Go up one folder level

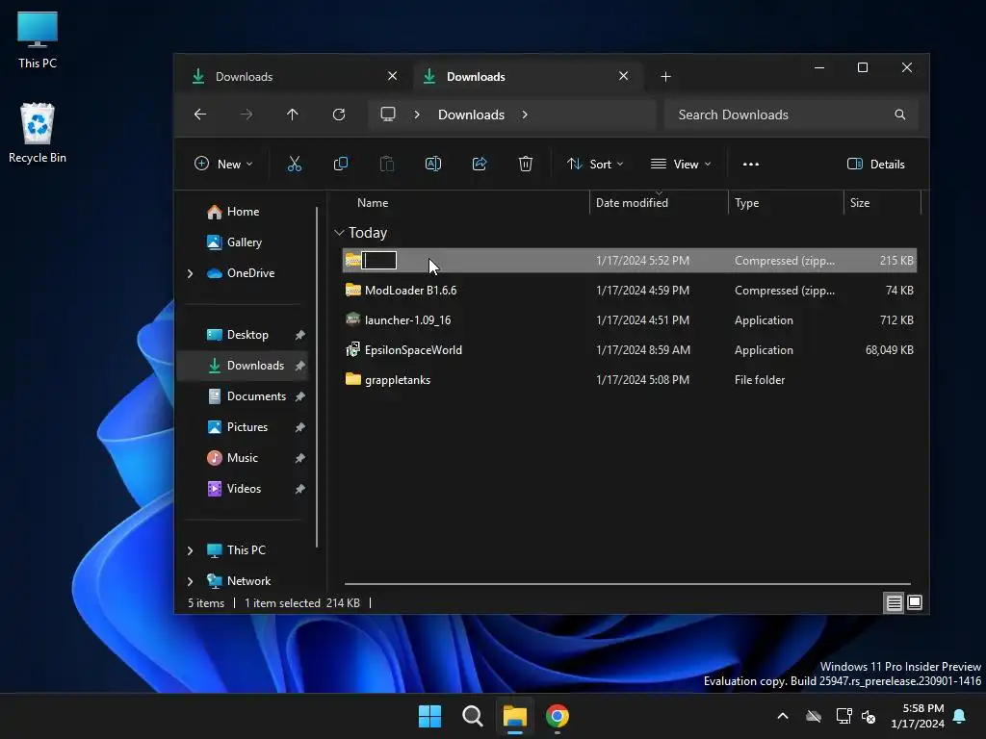293,115
